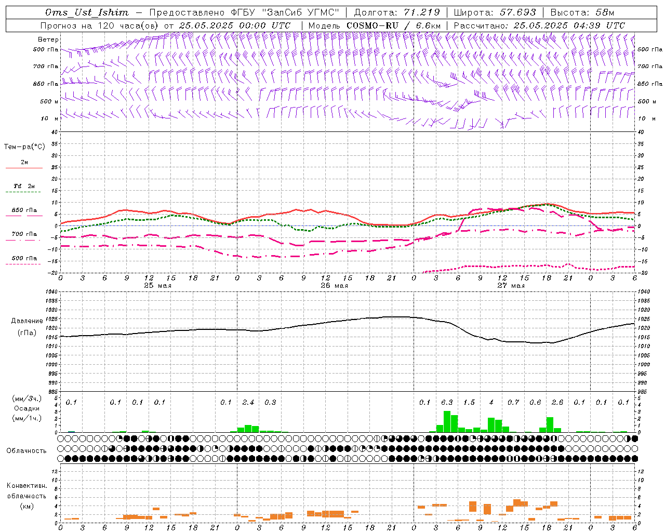Click the Облачность cloud cover label

point(26,450)
